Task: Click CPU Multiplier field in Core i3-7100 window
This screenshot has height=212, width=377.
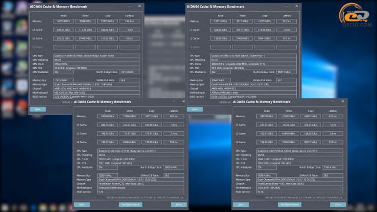Action: pyautogui.click(x=107, y=167)
